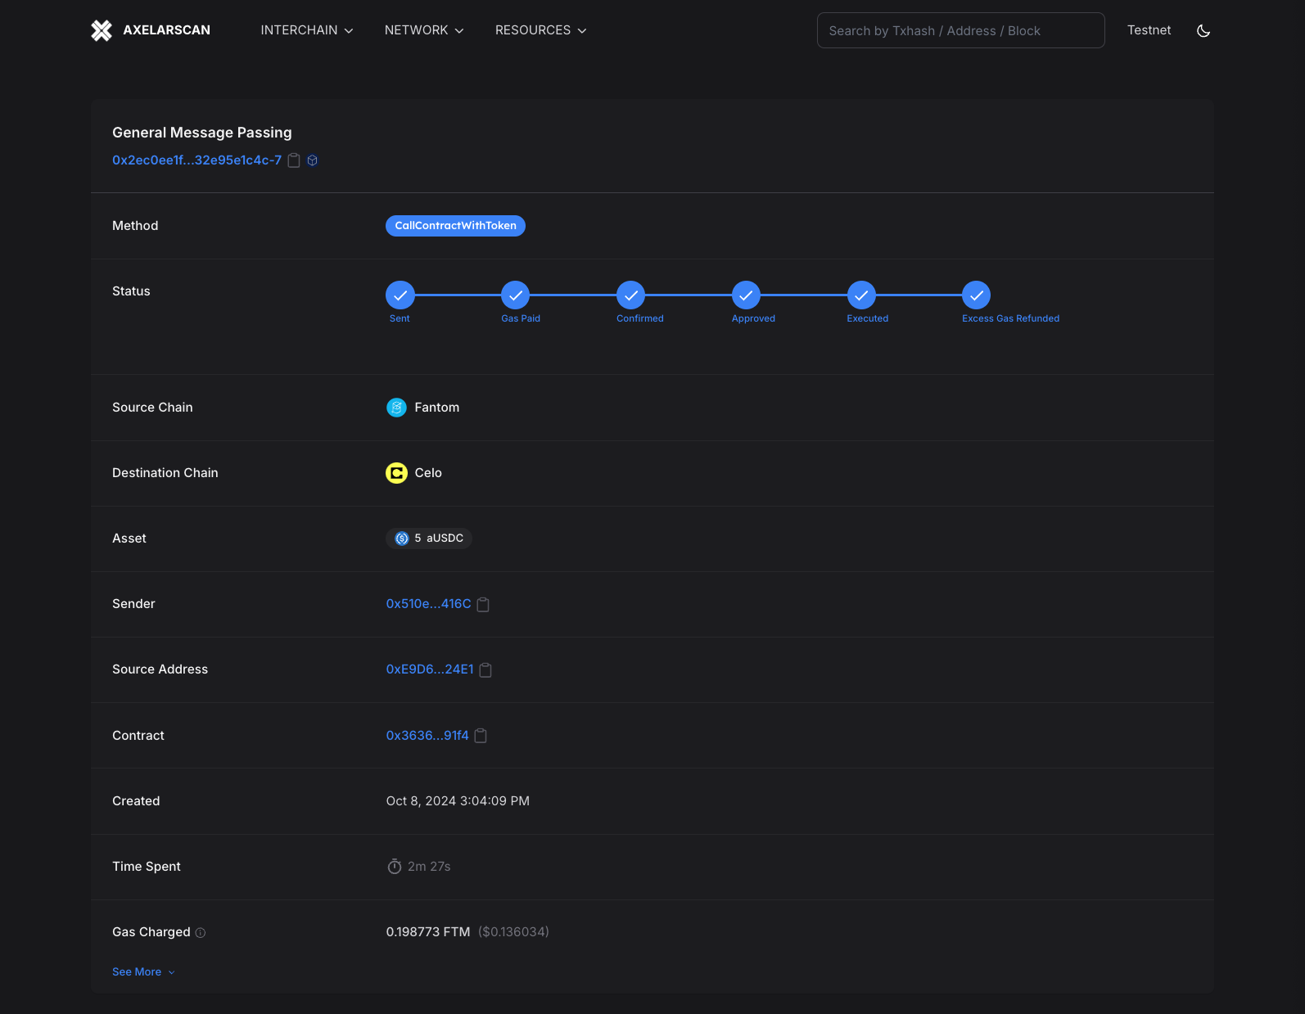This screenshot has height=1014, width=1305.
Task: Click the 2m 27s time spent value
Action: (x=429, y=867)
